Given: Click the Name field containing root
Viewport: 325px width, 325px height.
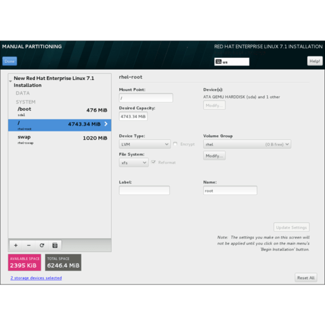Looking at the screenshot, I should click(230, 190).
